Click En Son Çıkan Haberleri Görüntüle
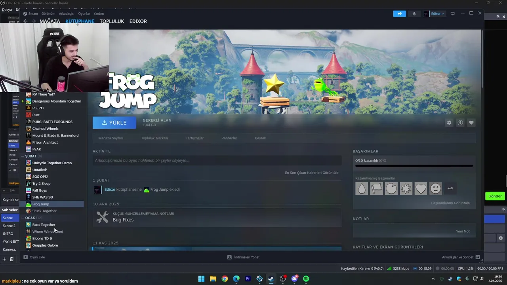 [x=312, y=173]
